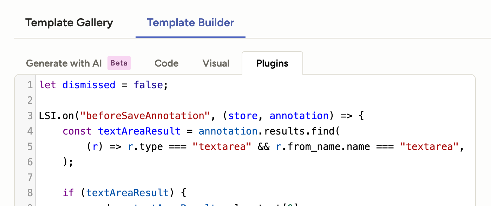Switch to Generate with AI tab

tap(64, 63)
